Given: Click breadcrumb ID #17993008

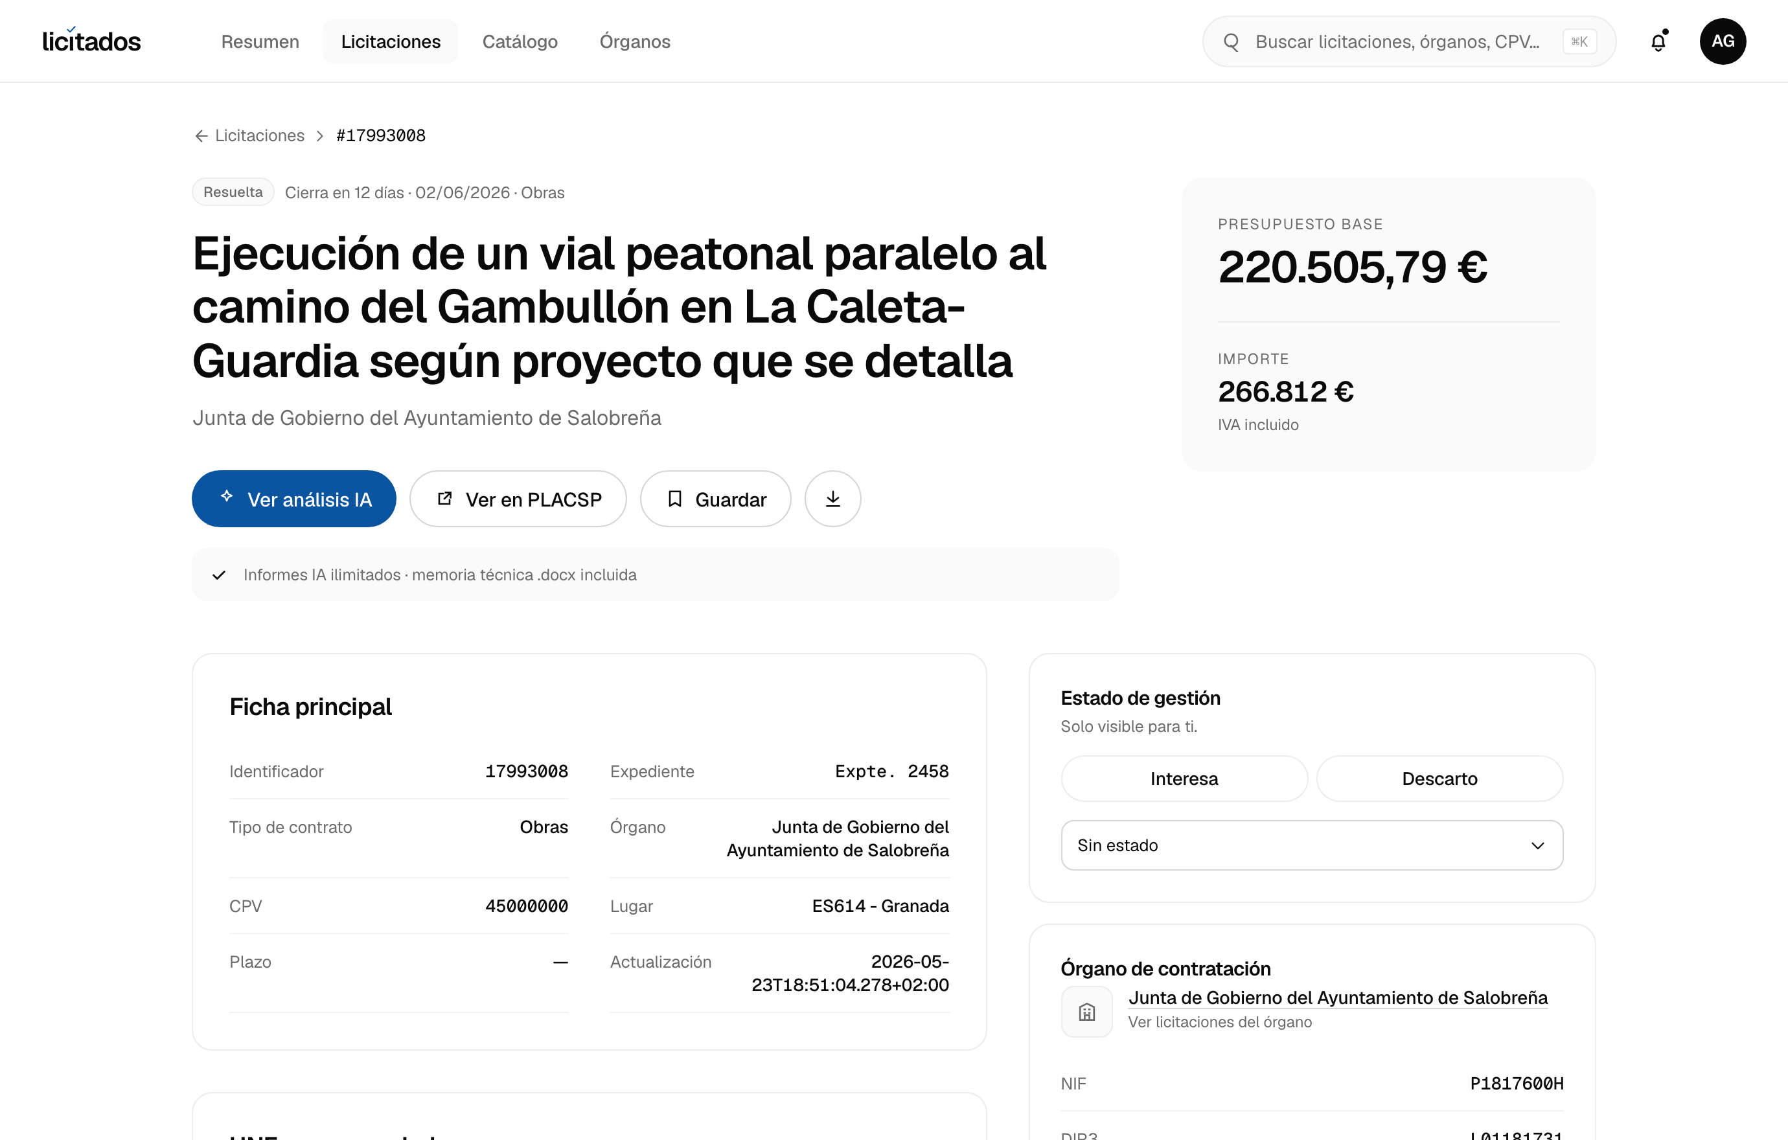Looking at the screenshot, I should [x=381, y=136].
